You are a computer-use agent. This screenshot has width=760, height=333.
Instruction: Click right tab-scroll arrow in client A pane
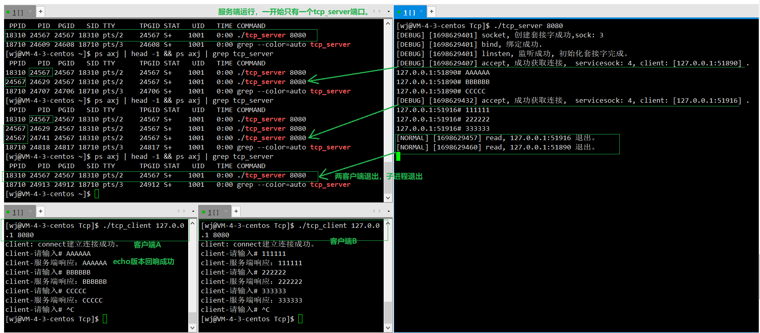tap(185, 211)
